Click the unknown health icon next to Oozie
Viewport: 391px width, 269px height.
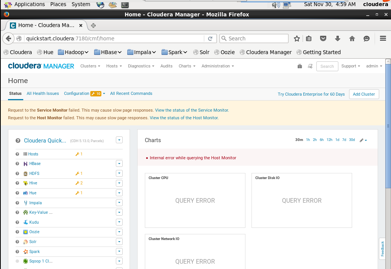tap(17, 232)
